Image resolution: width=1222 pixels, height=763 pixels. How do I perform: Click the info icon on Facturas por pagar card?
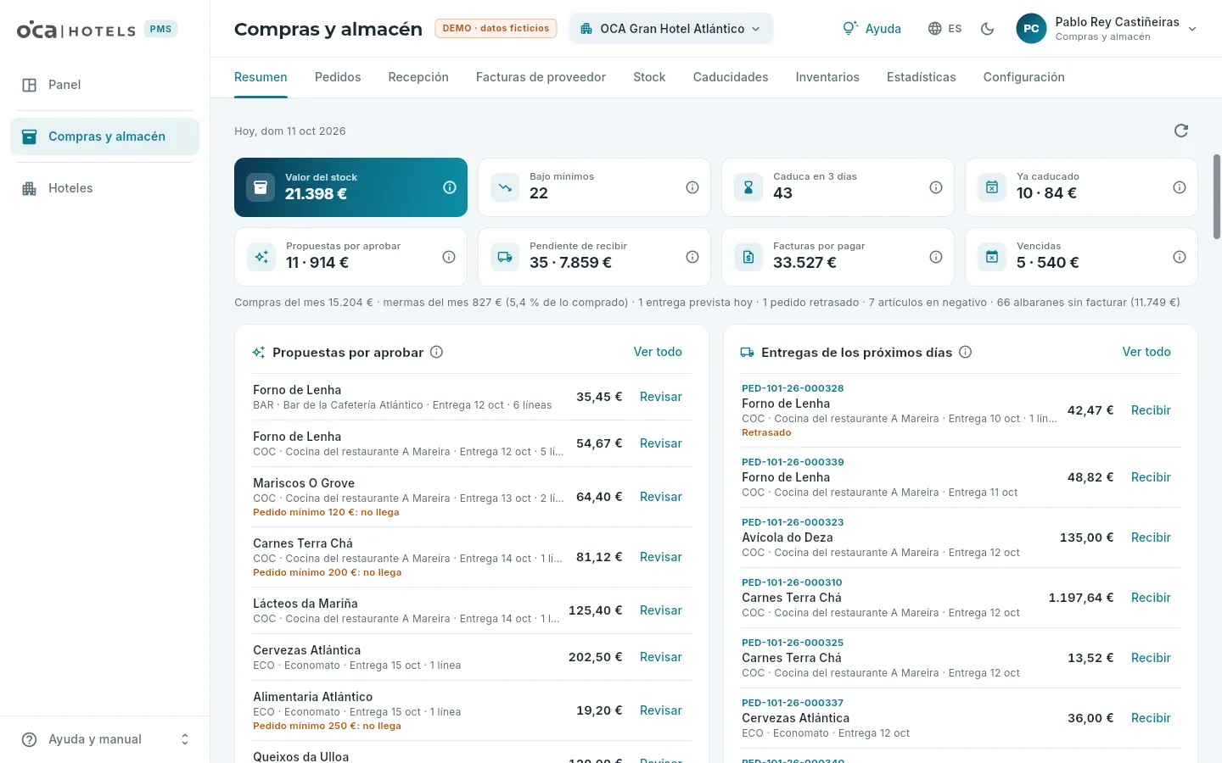(936, 257)
